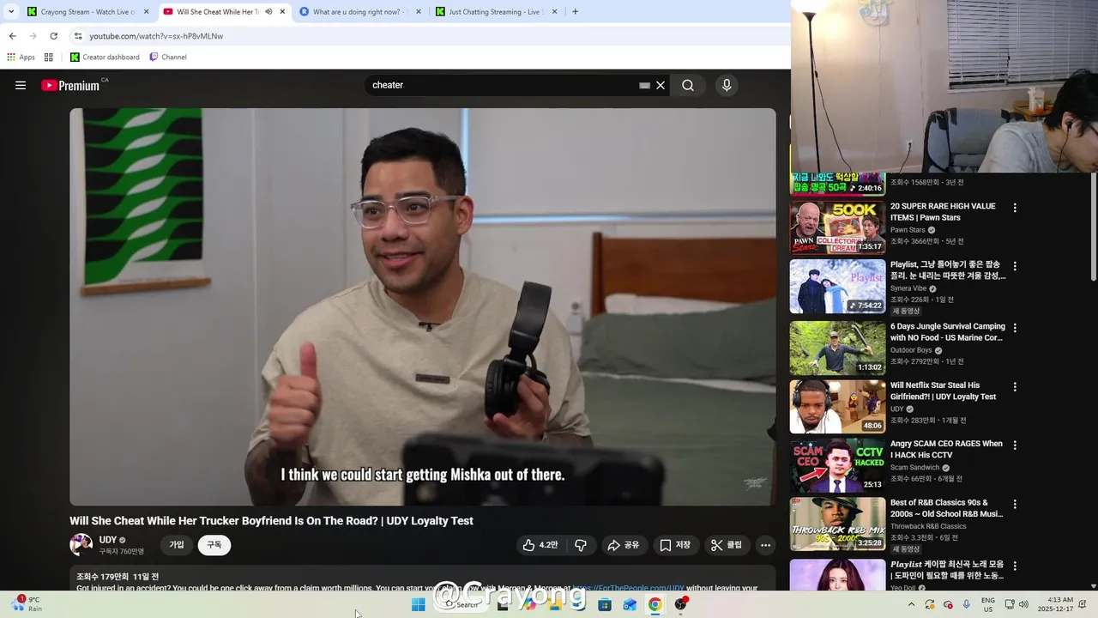Open the on-screen keyboard icon in search box

coord(644,86)
